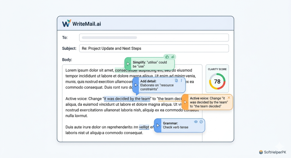291x158 pixels.
Task: Click the WriteMail.ai title text
Action: pos(86,24)
